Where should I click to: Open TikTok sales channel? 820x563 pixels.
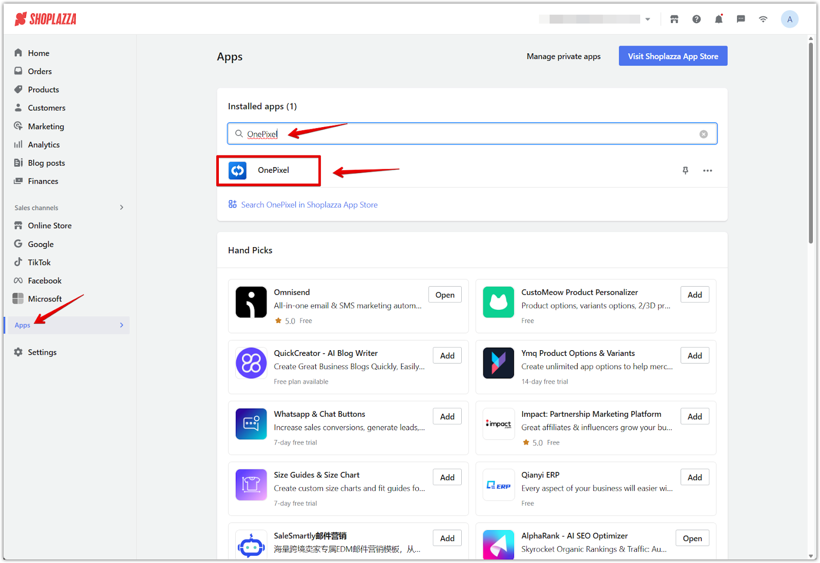(39, 263)
